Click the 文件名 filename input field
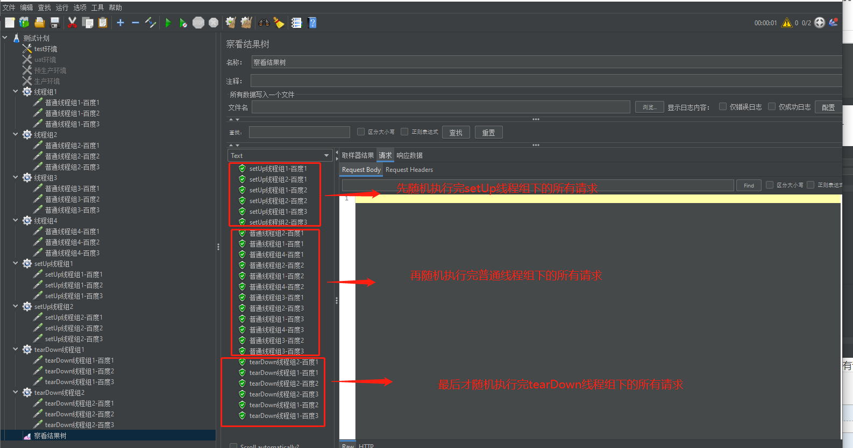 click(441, 107)
